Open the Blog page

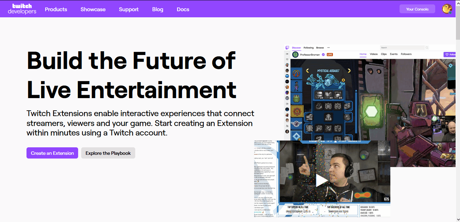pos(158,9)
